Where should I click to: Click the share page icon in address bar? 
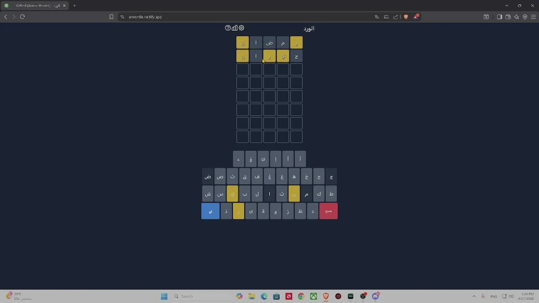click(x=396, y=17)
